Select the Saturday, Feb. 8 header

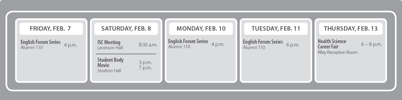point(126,29)
